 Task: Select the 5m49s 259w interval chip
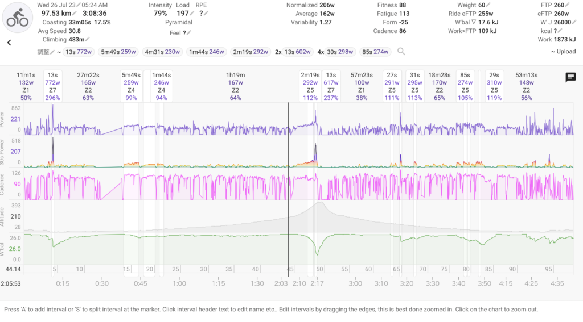point(118,52)
